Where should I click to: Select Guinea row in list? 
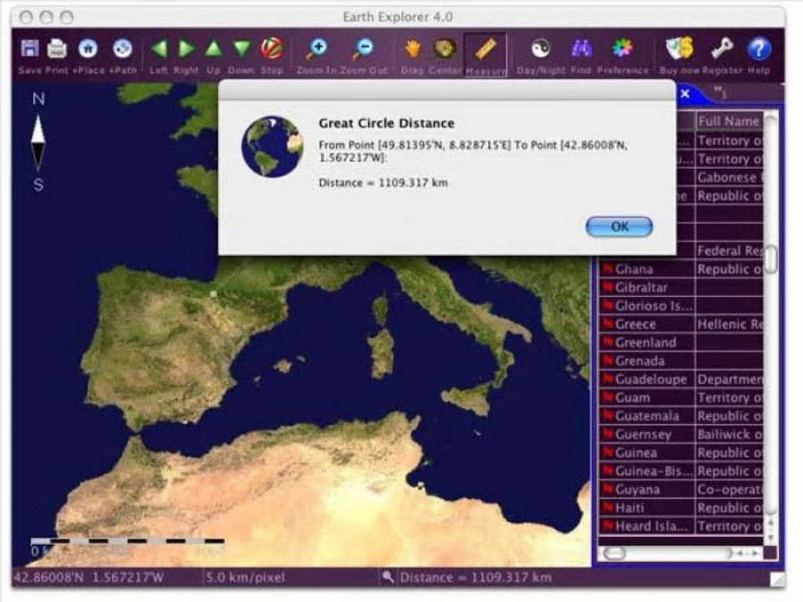tap(647, 453)
